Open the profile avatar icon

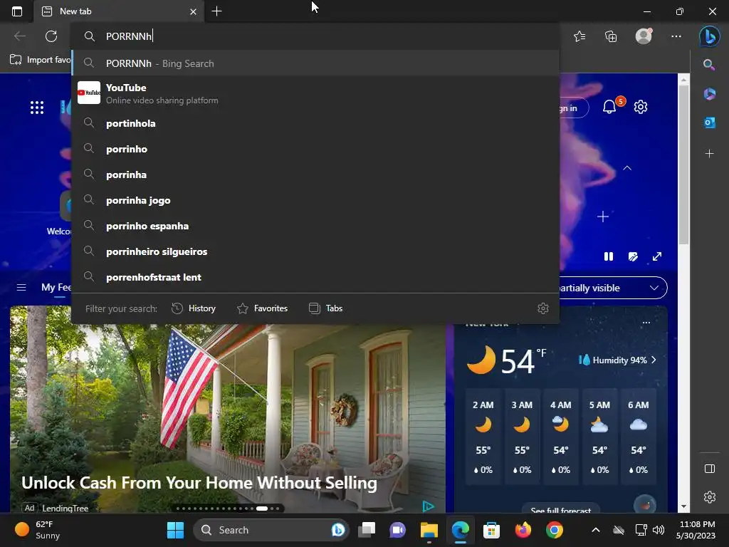coord(644,36)
